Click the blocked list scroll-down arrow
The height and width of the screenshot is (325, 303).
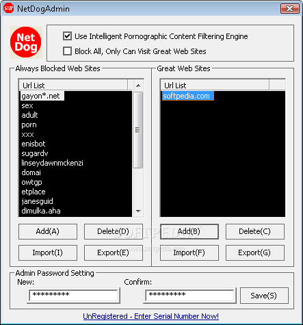pos(138,211)
